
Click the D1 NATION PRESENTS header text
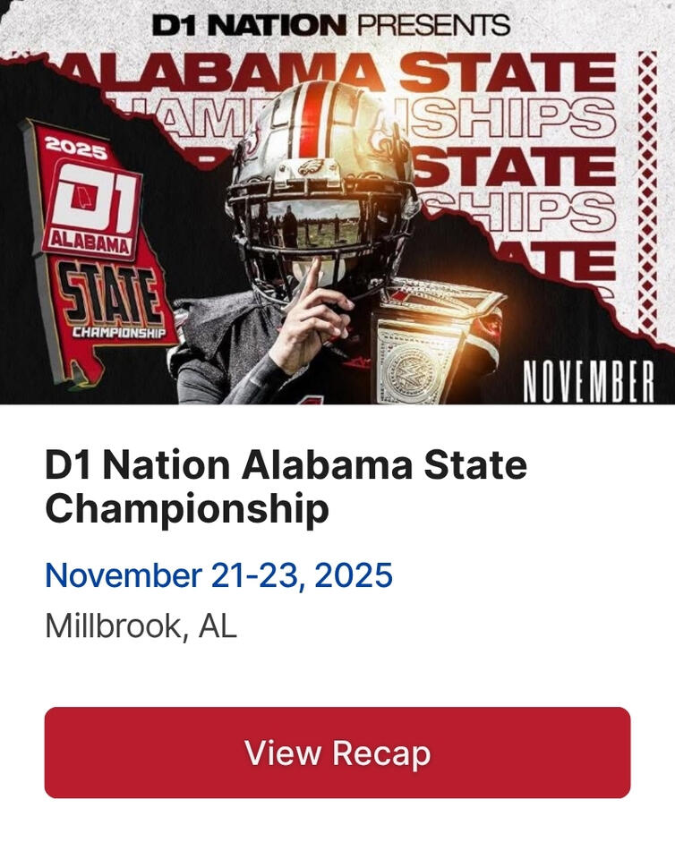(330, 24)
